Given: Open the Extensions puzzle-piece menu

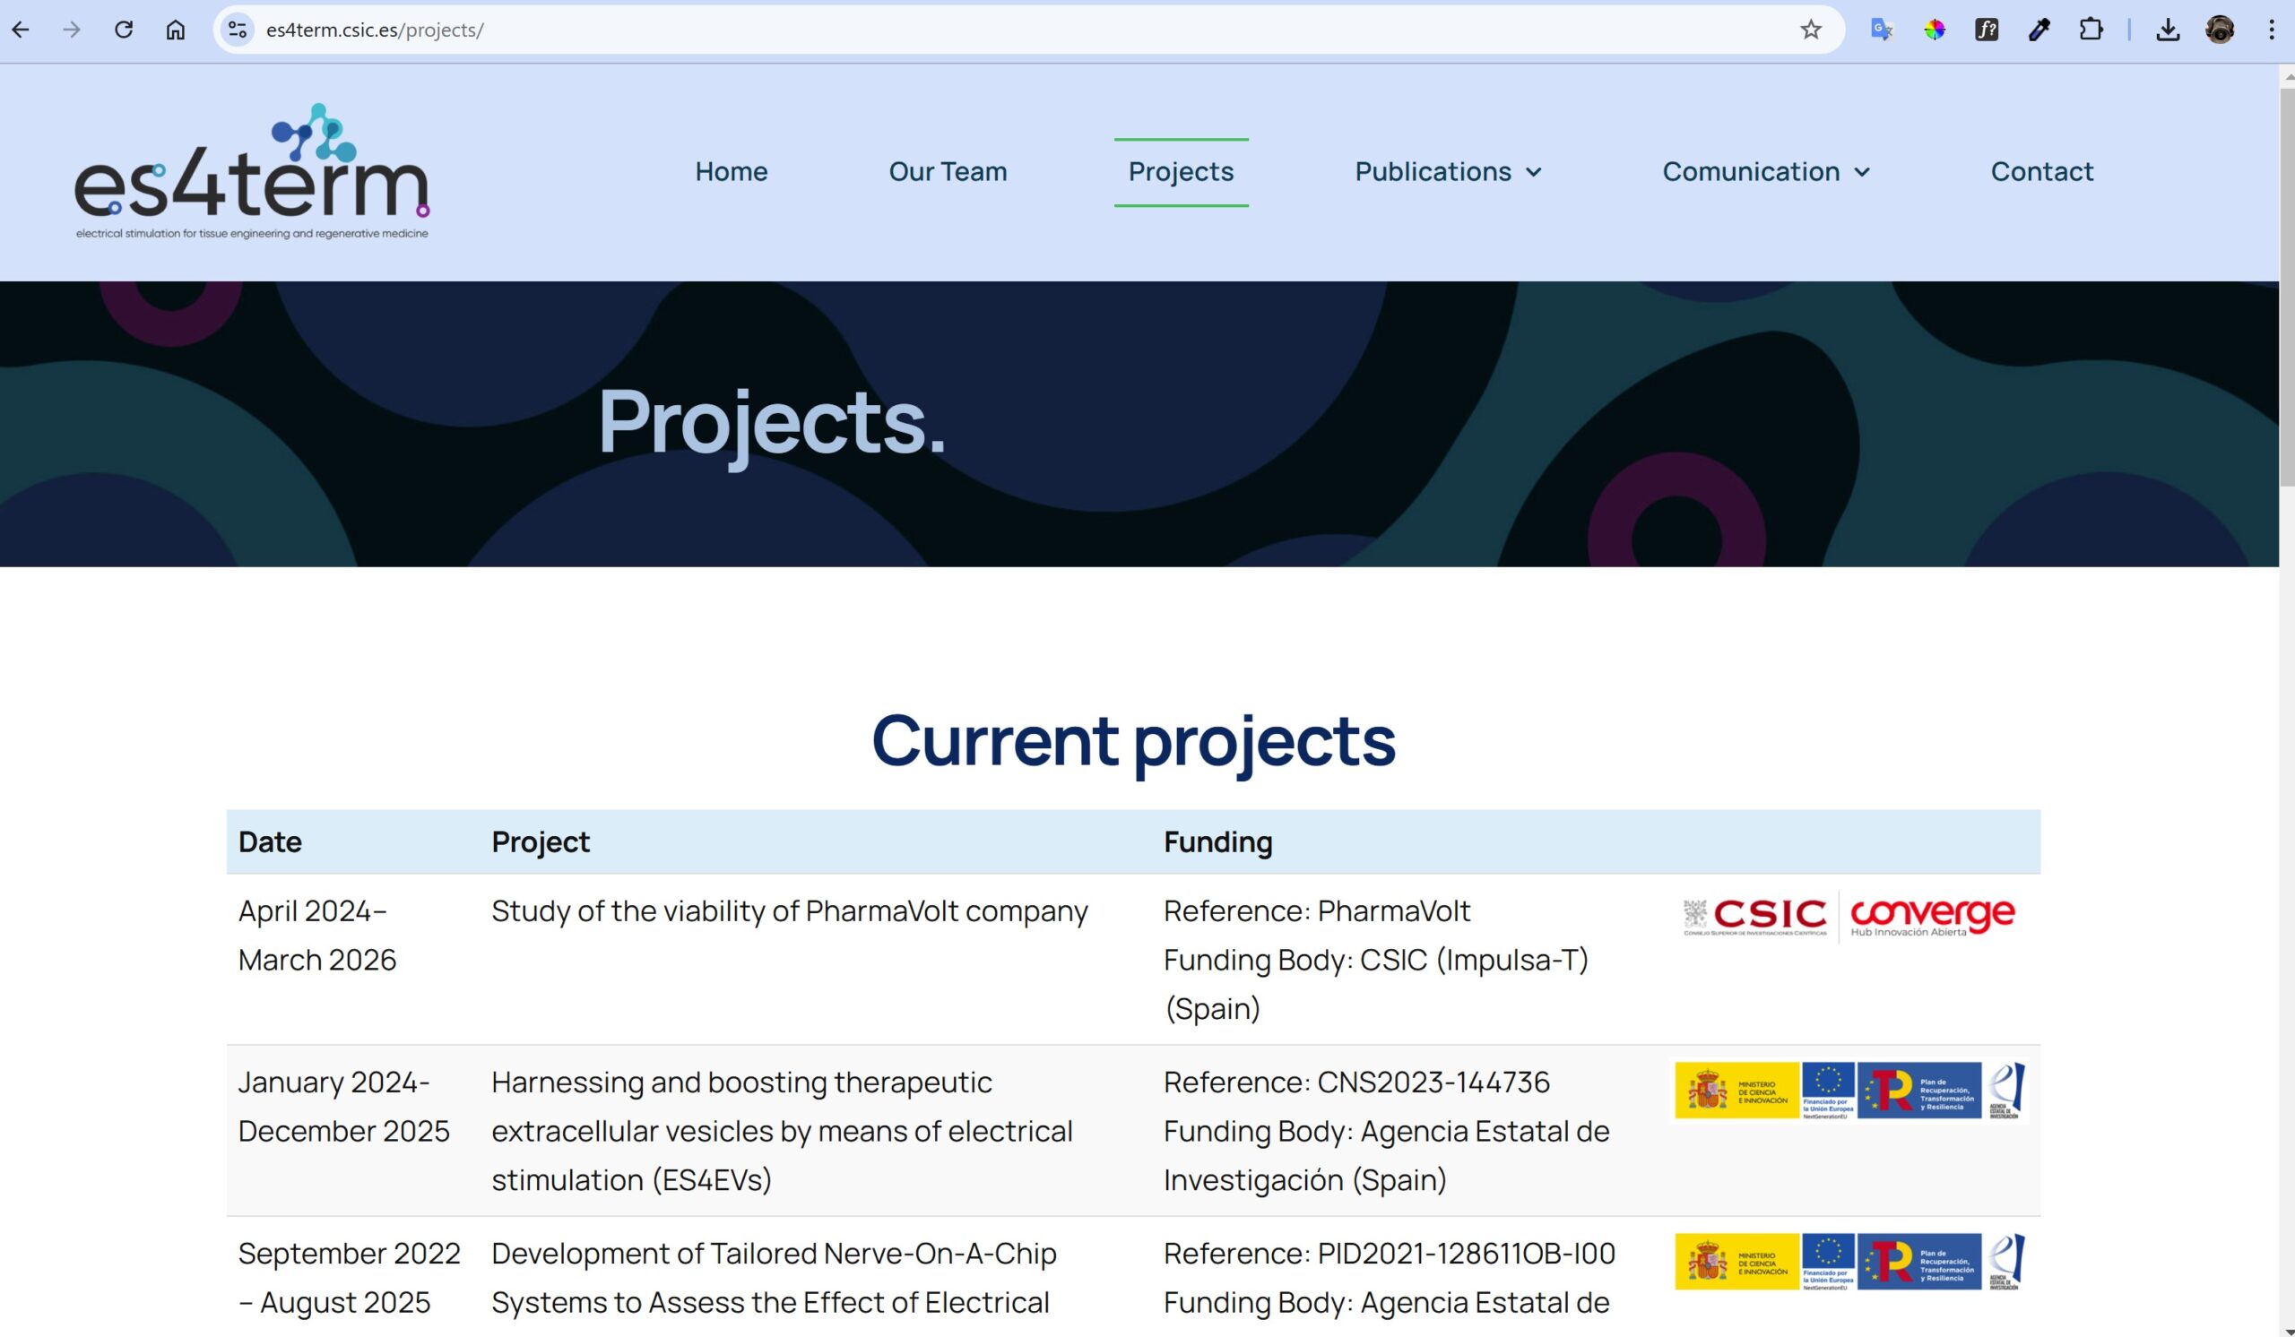Looking at the screenshot, I should (x=2091, y=30).
